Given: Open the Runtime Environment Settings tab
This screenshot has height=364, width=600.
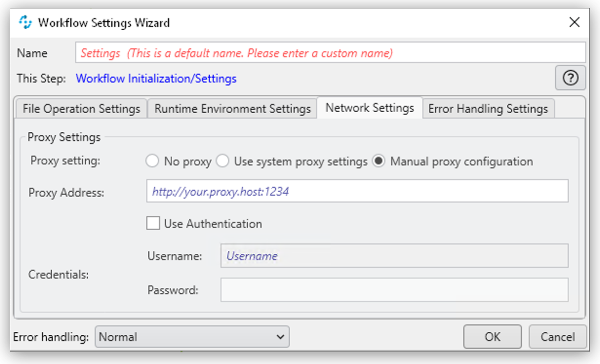Looking at the screenshot, I should pyautogui.click(x=232, y=108).
